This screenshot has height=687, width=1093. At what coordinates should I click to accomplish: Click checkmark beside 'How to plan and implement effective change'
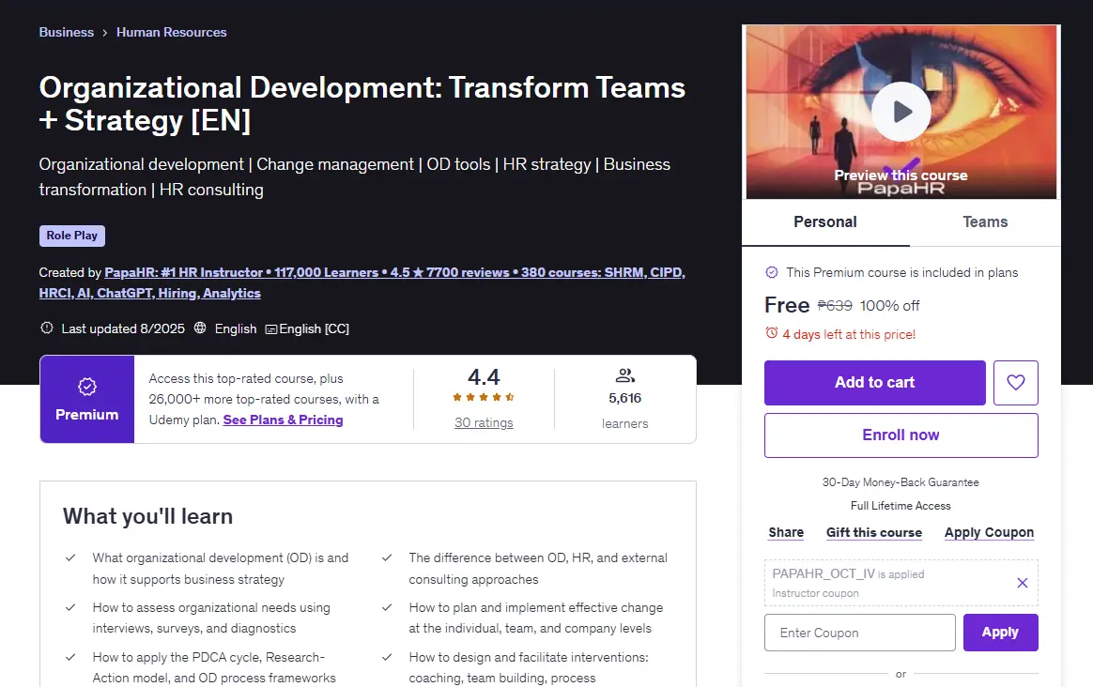pyautogui.click(x=387, y=607)
